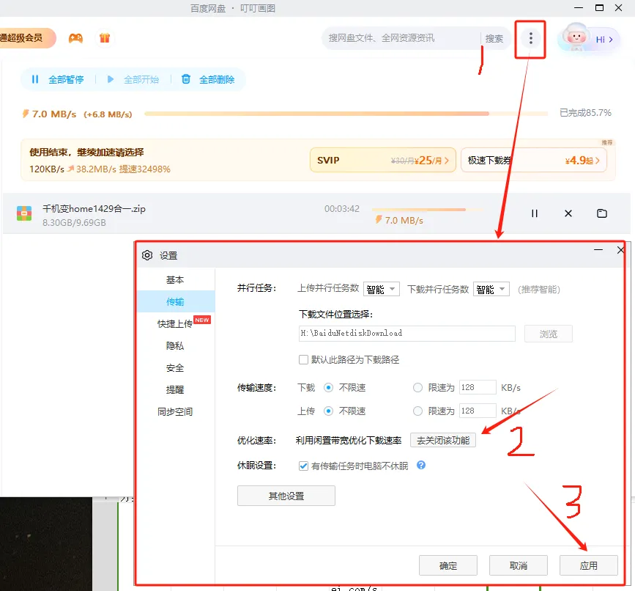Click the Hi profile greeting
This screenshot has height=591, width=635.
tap(604, 40)
